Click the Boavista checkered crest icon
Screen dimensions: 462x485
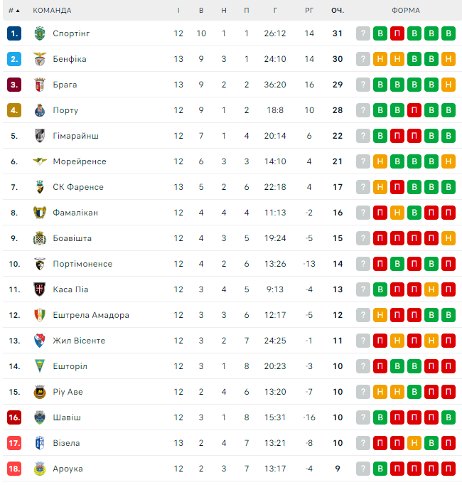tap(40, 238)
